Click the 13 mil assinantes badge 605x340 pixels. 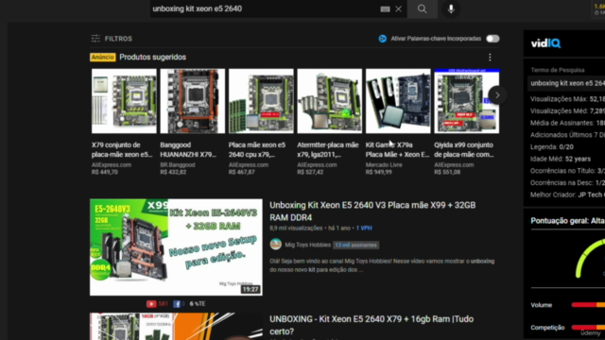pyautogui.click(x=355, y=245)
